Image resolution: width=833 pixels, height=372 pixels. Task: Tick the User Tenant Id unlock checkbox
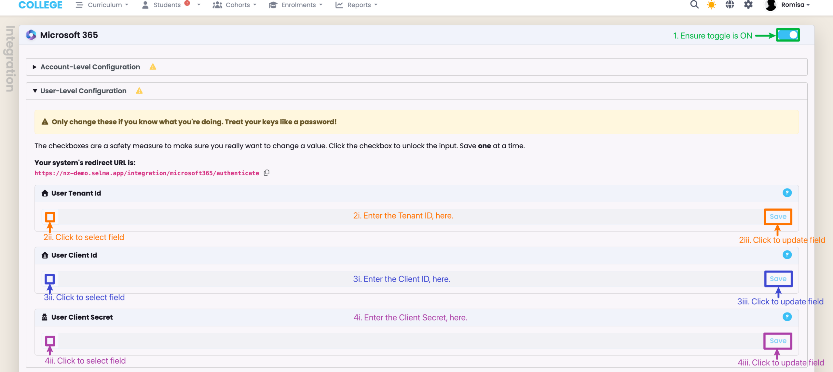50,217
